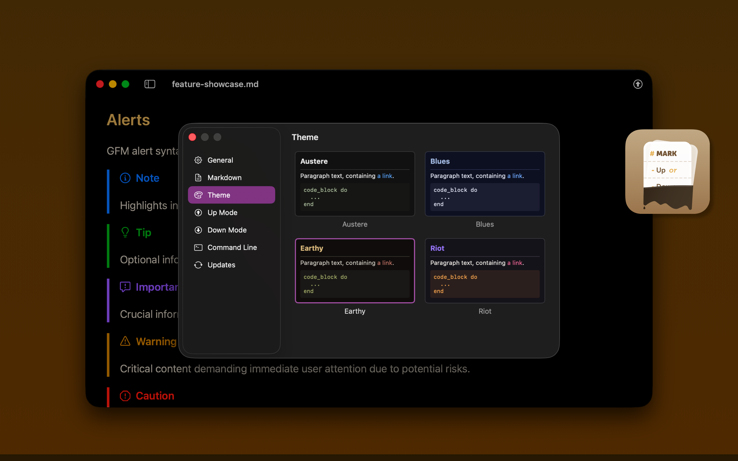Click 'a link' inside the Riot theme preview
Image resolution: width=738 pixels, height=461 pixels.
click(x=515, y=263)
